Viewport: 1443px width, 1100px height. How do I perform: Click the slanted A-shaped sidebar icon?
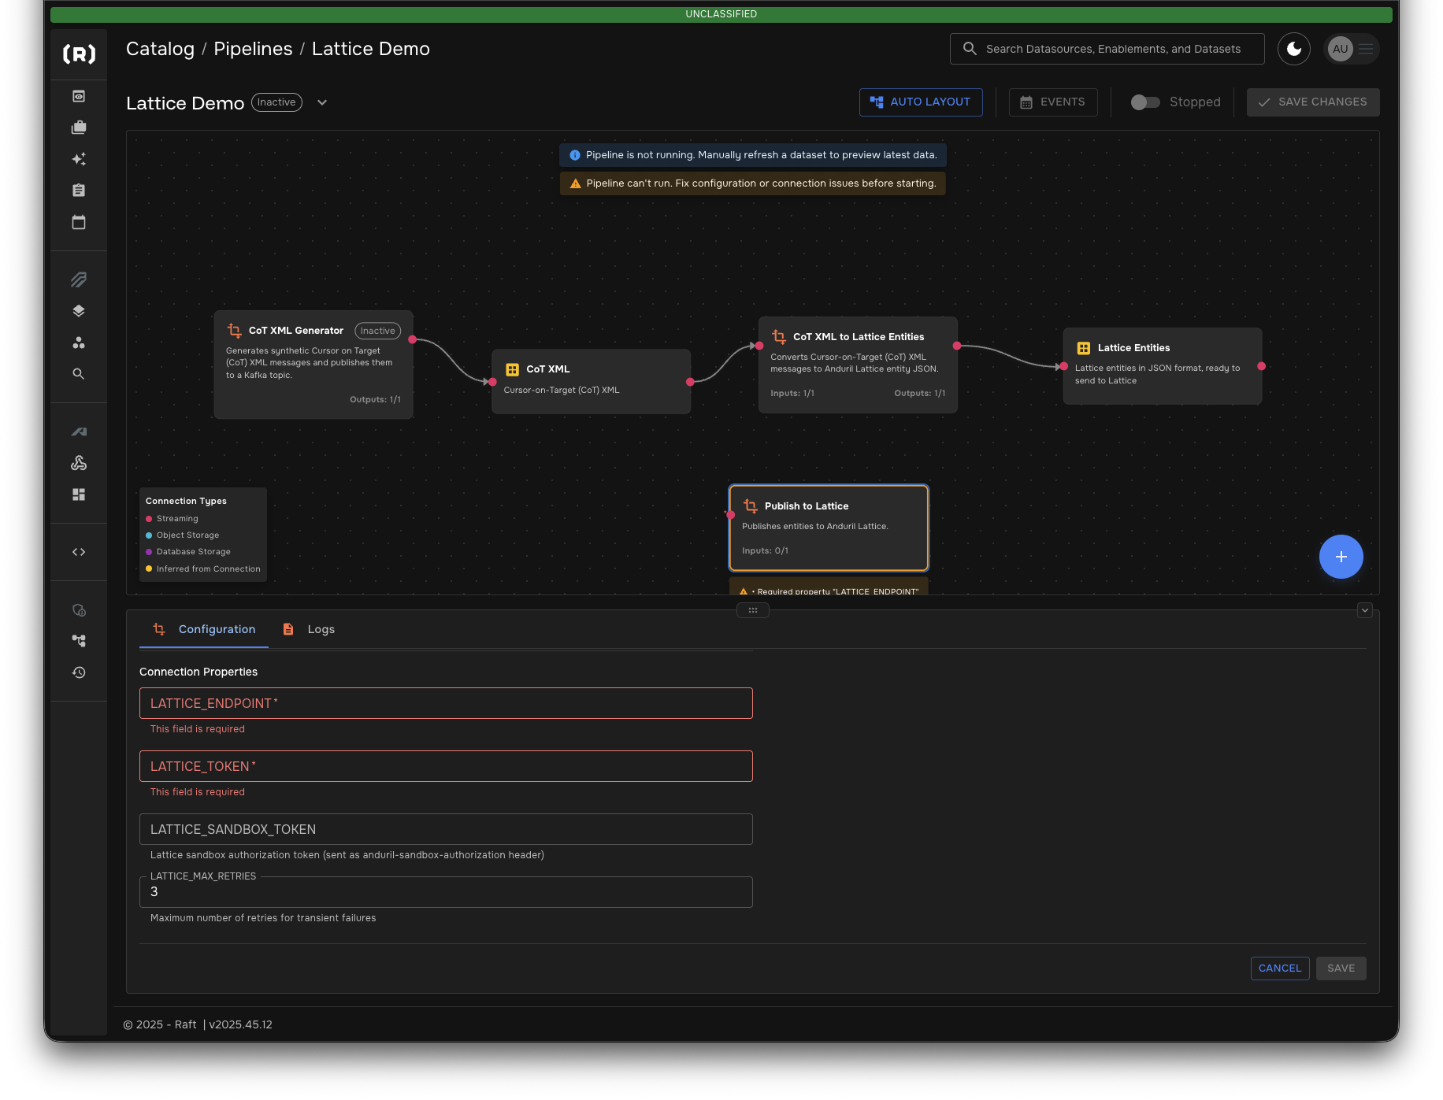(x=79, y=431)
